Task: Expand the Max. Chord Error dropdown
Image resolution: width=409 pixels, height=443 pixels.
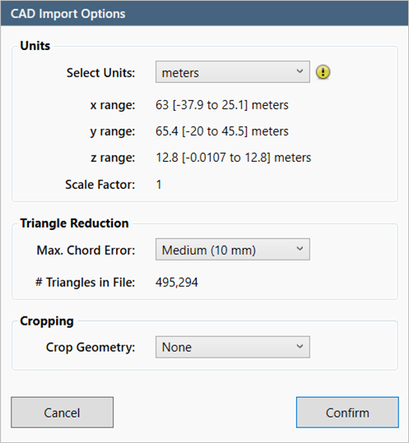Action: click(x=233, y=250)
